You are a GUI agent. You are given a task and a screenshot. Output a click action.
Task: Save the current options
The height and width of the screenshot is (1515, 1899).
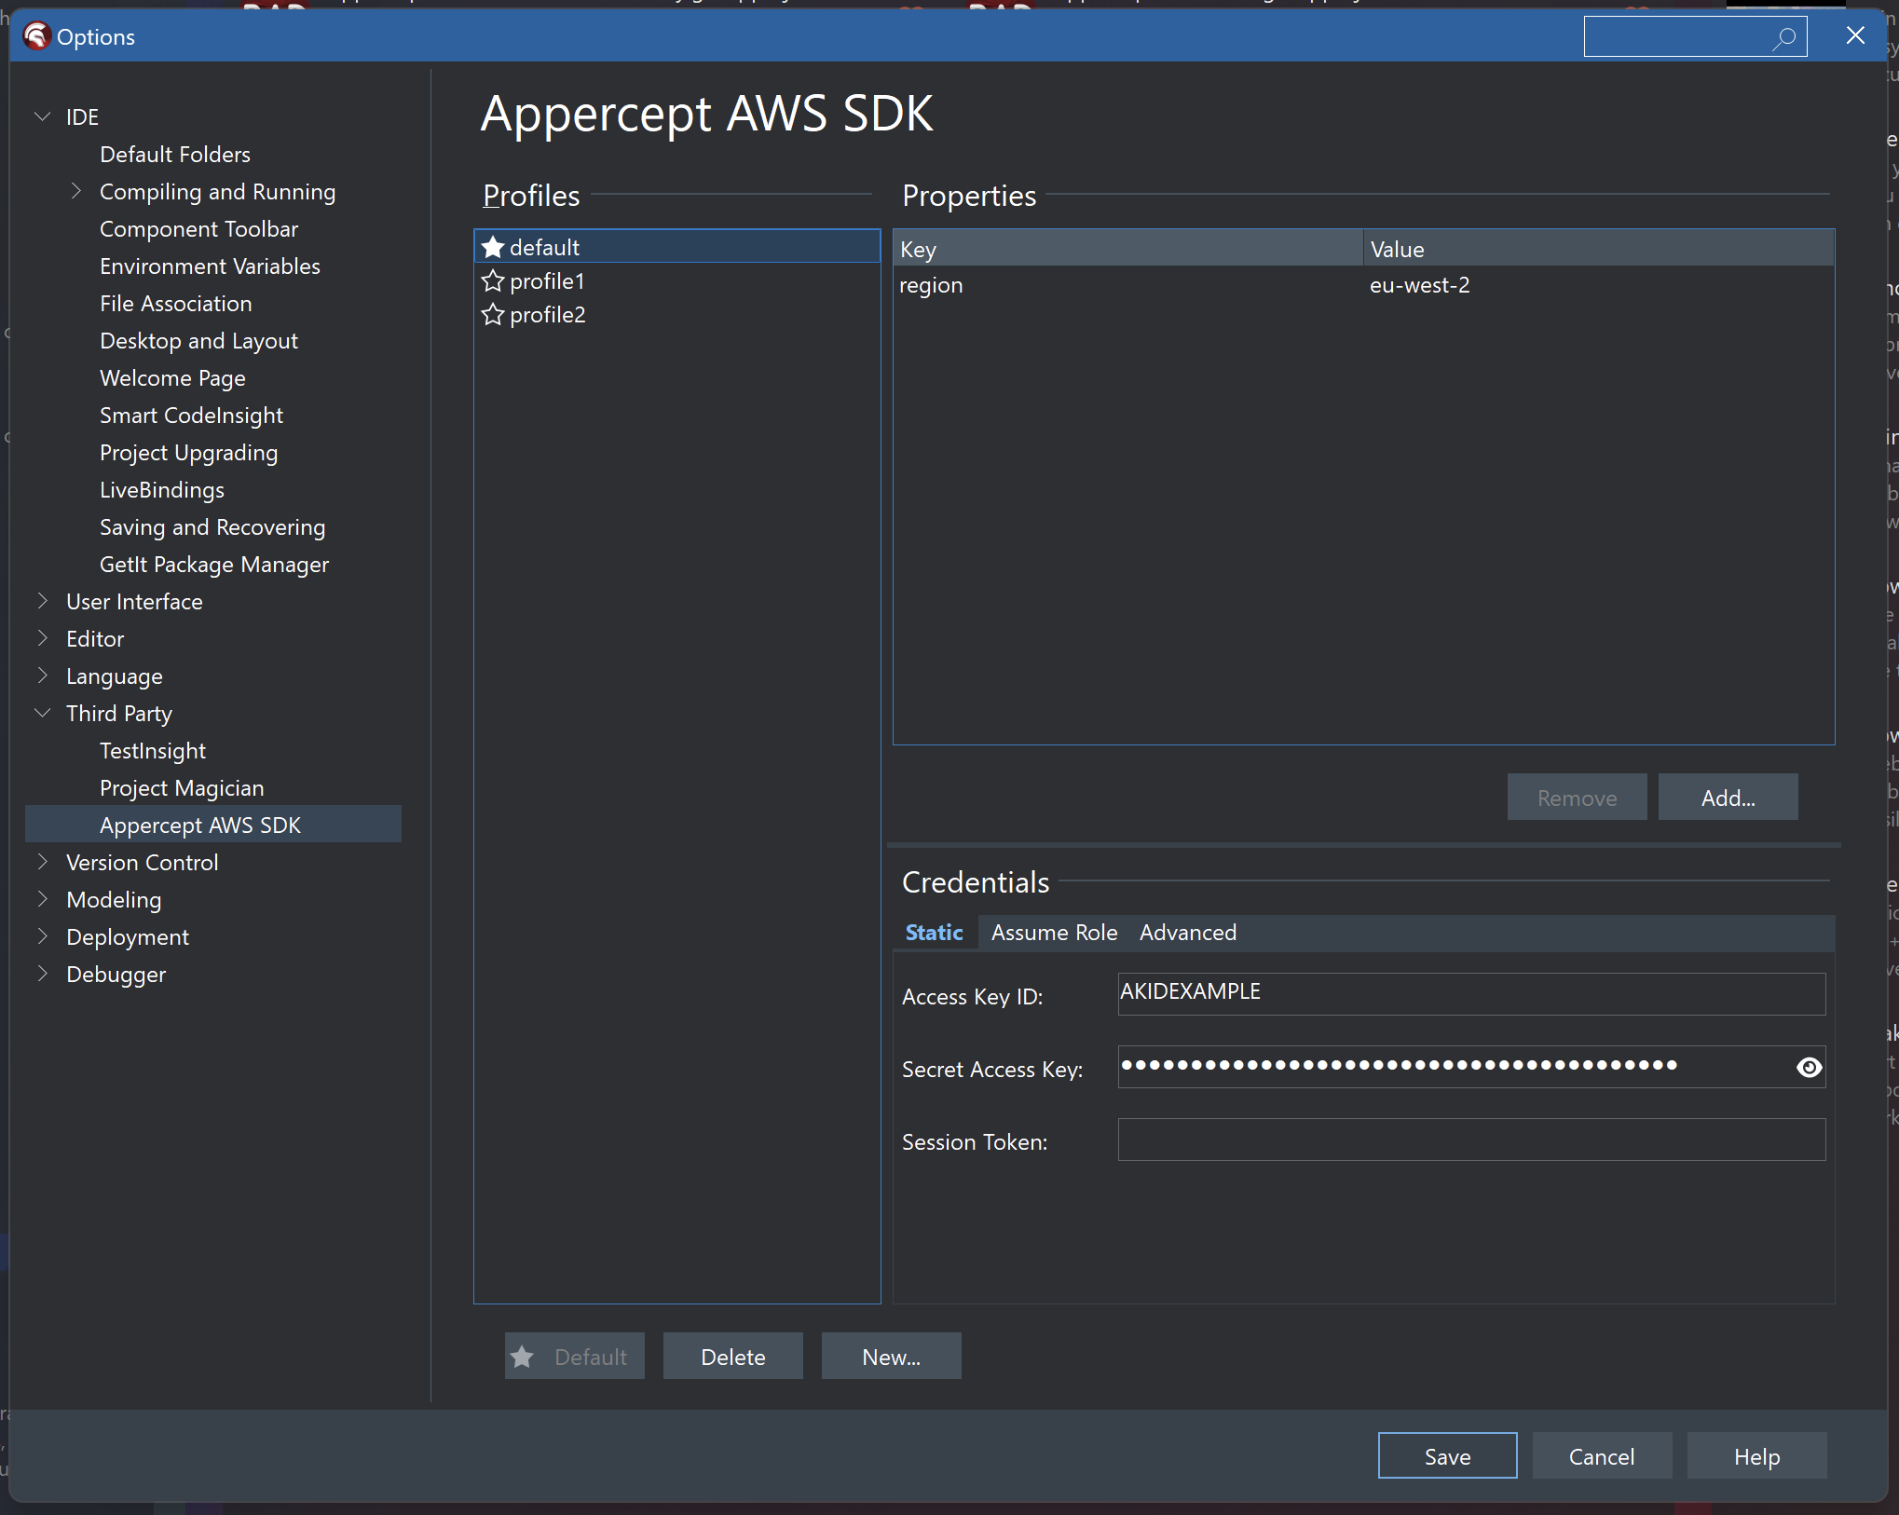[x=1447, y=1455]
